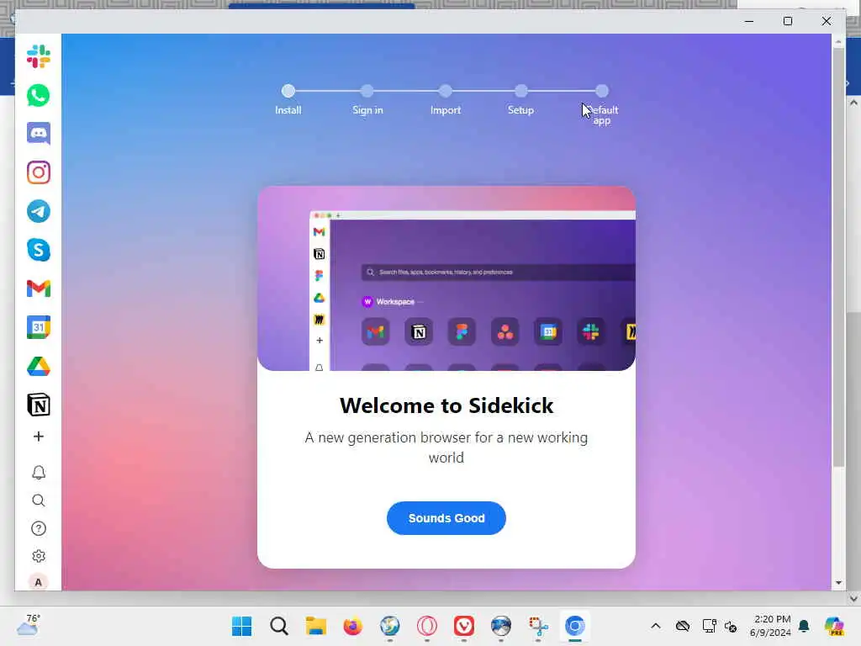The image size is (861, 646).
Task: Open File Explorer from taskbar
Action: pyautogui.click(x=316, y=626)
